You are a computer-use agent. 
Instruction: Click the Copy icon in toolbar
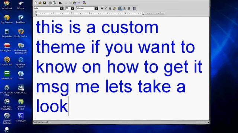click(x=70, y=3)
